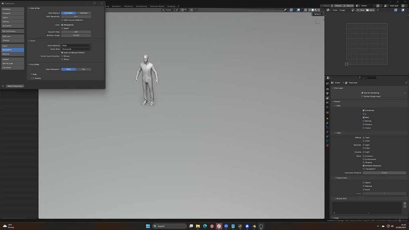Open the World properties tab icon
This screenshot has height=230, width=409.
[328, 107]
